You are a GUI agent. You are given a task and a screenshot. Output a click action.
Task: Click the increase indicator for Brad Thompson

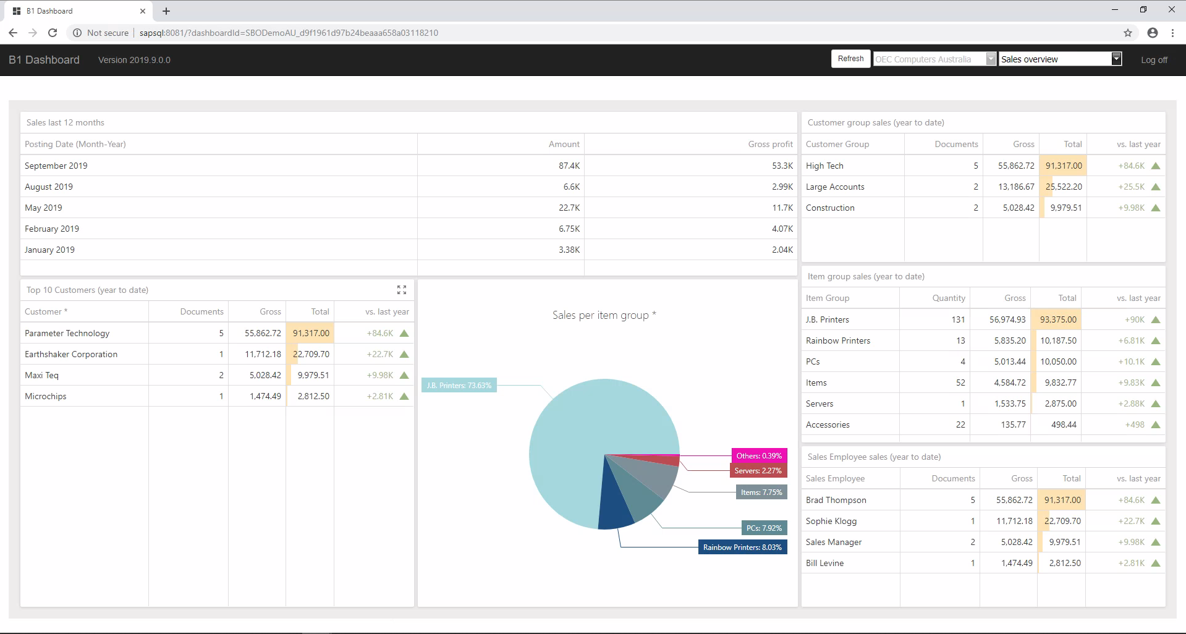pyautogui.click(x=1155, y=499)
